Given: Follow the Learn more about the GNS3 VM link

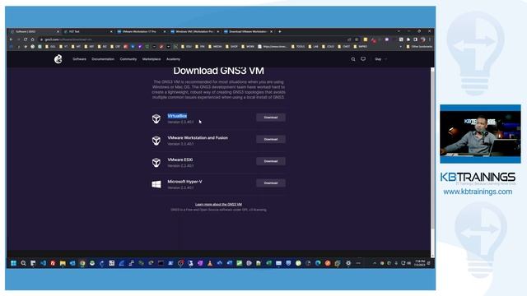Looking at the screenshot, I should [218, 205].
